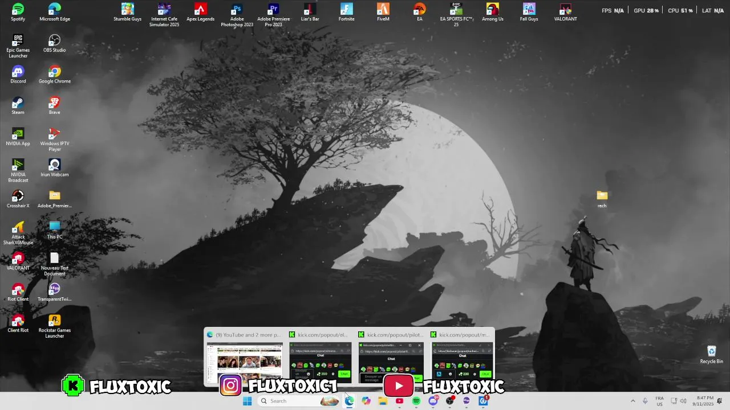Open the Fall Guys desktop icon
The width and height of the screenshot is (730, 410).
[x=529, y=13]
